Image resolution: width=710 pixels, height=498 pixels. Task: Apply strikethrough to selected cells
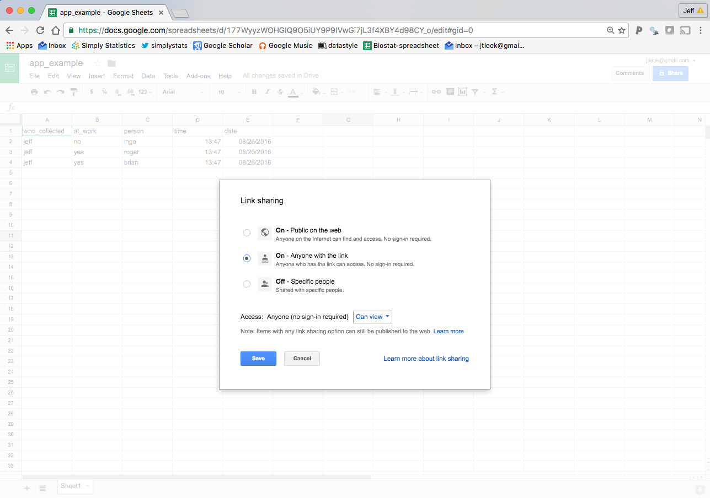(x=279, y=91)
